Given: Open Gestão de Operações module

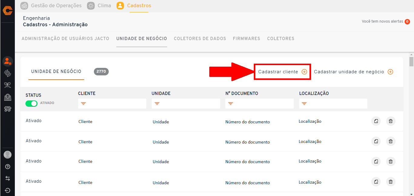Looking at the screenshot, I should (x=56, y=5).
